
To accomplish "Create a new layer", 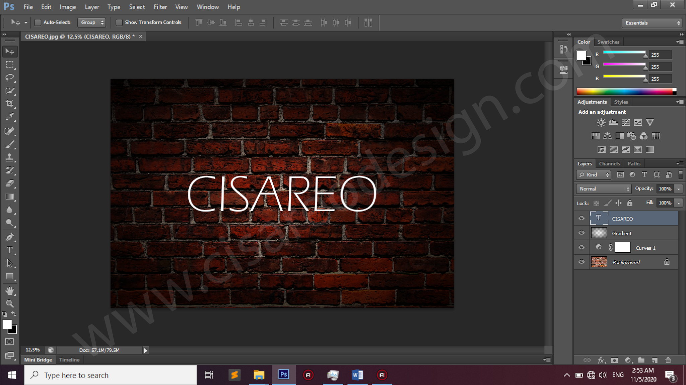I will pos(655,360).
